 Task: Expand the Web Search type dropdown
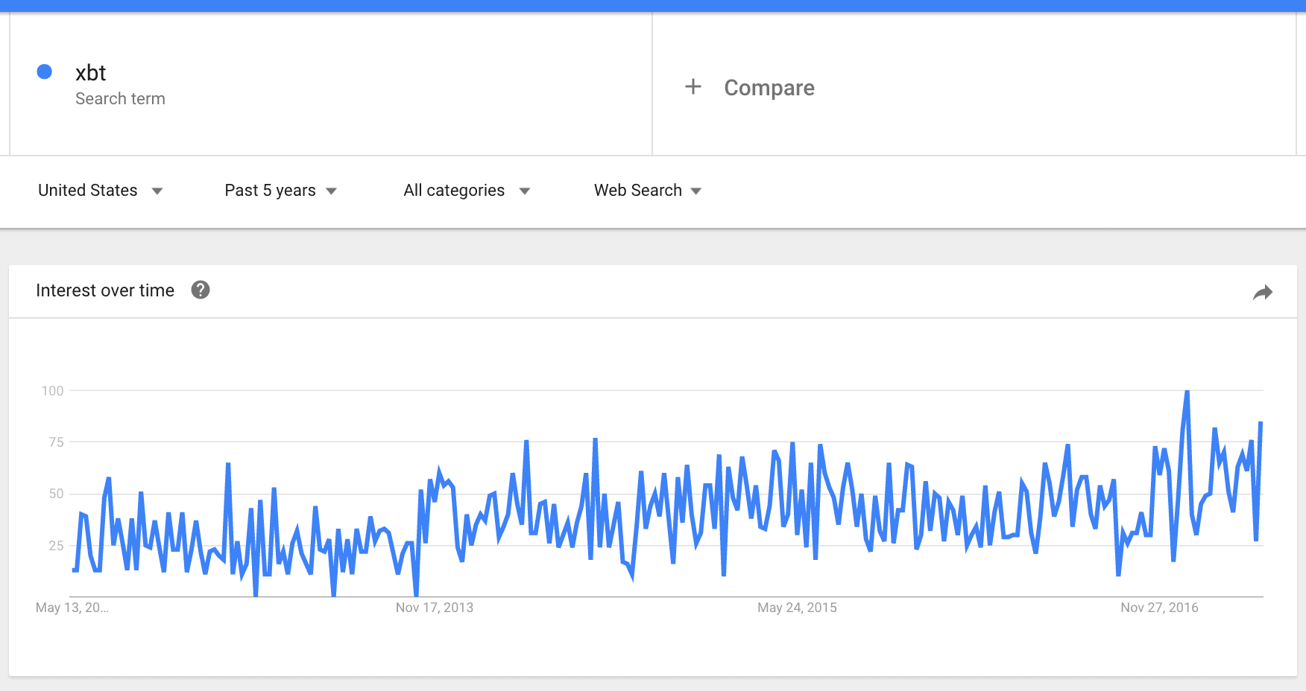click(647, 191)
